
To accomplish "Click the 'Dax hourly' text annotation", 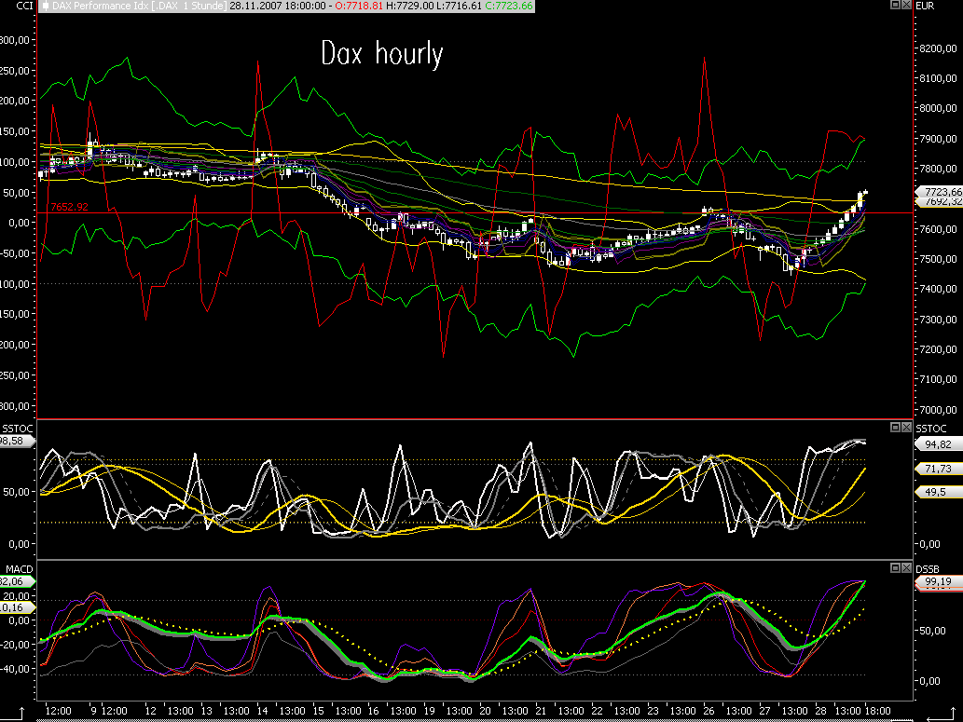I will tap(381, 53).
